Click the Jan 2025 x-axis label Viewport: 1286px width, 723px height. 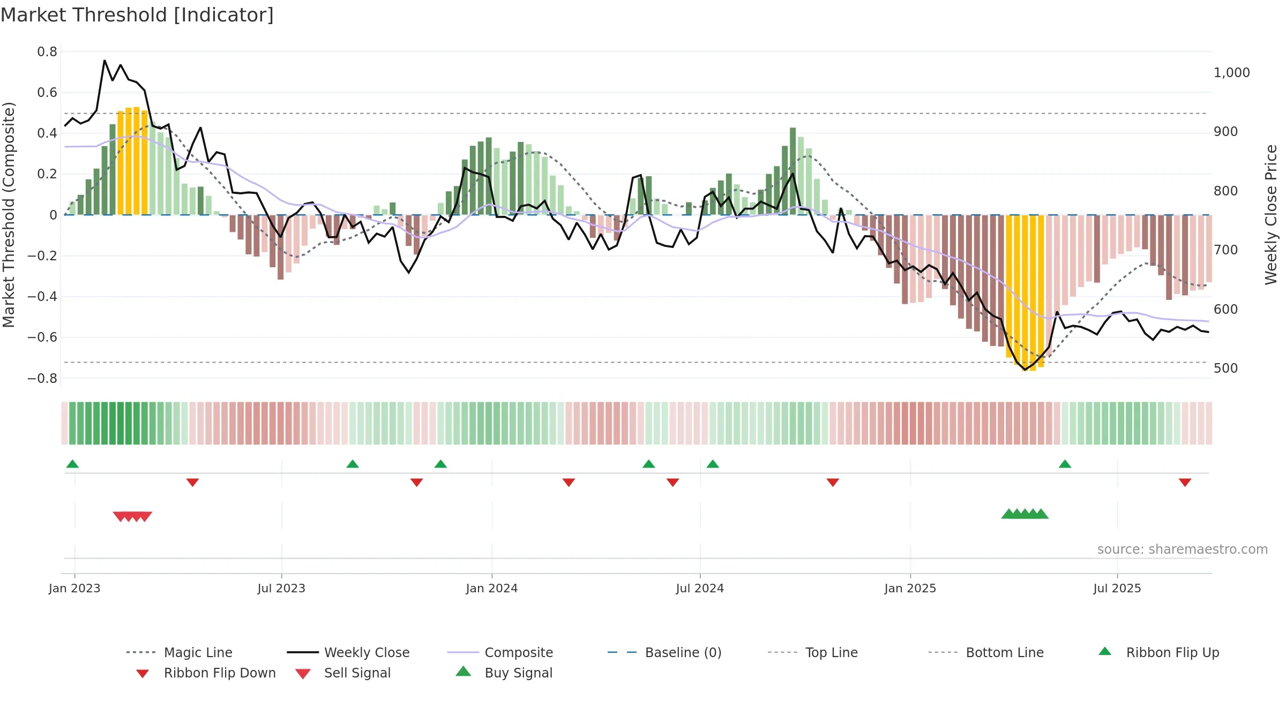[910, 588]
